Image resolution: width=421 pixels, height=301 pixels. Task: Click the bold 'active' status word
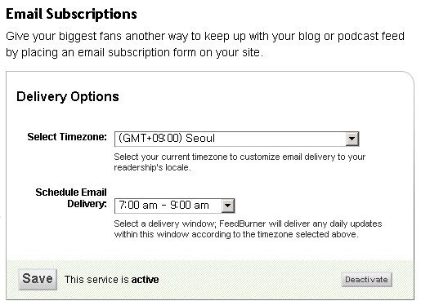pyautogui.click(x=145, y=280)
